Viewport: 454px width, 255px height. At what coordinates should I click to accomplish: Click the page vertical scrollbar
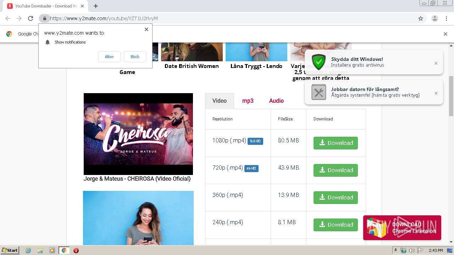451,96
